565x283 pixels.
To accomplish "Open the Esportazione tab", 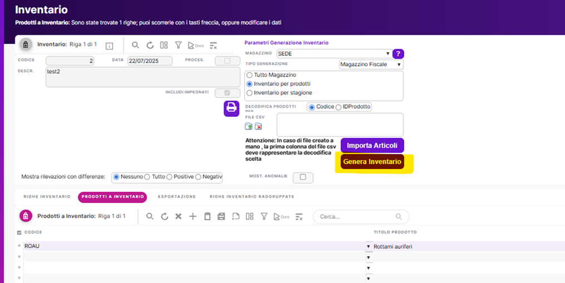I will [176, 197].
